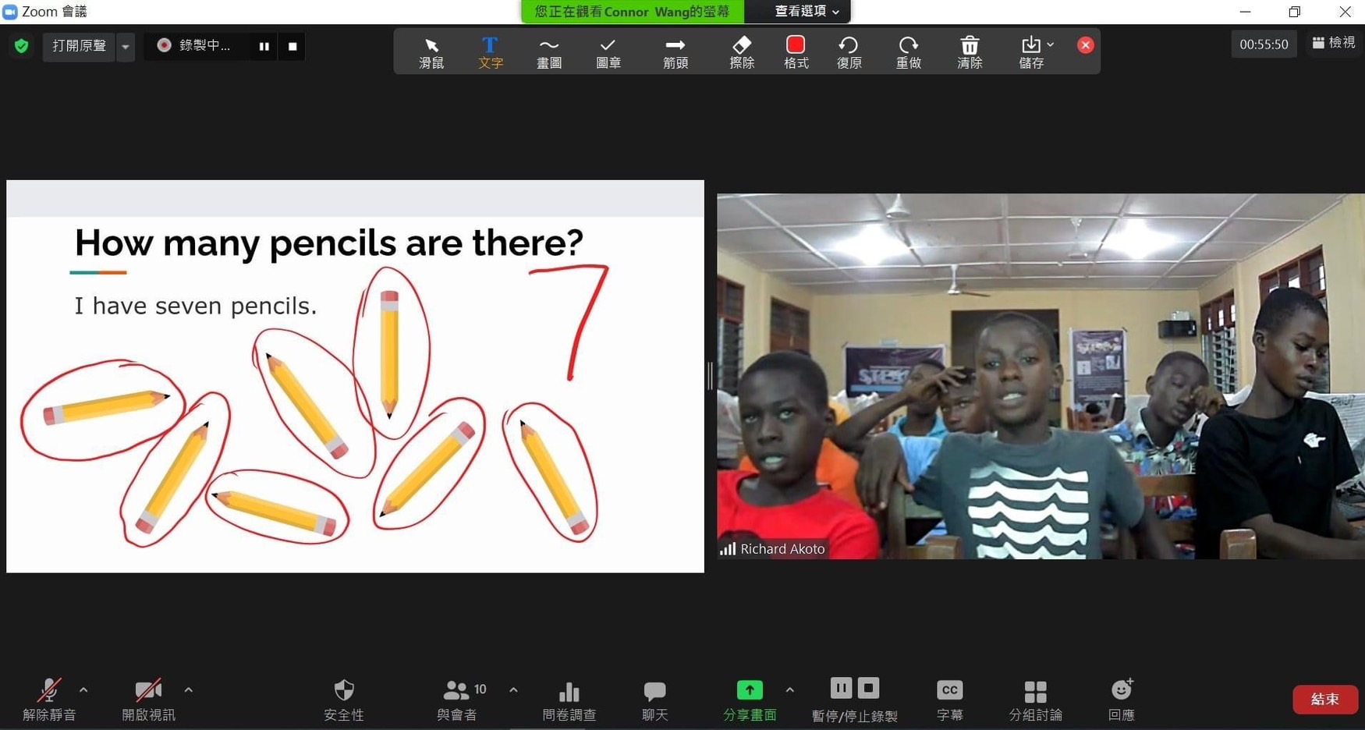Start video (開啟視訊)
The width and height of the screenshot is (1365, 730).
point(148,700)
